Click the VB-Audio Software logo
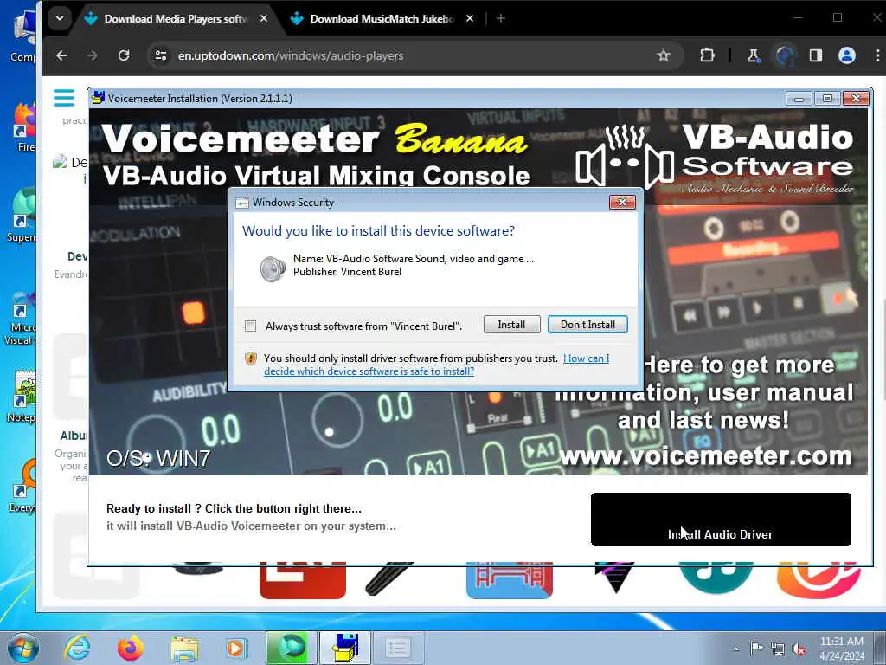This screenshot has height=665, width=886. (x=715, y=160)
